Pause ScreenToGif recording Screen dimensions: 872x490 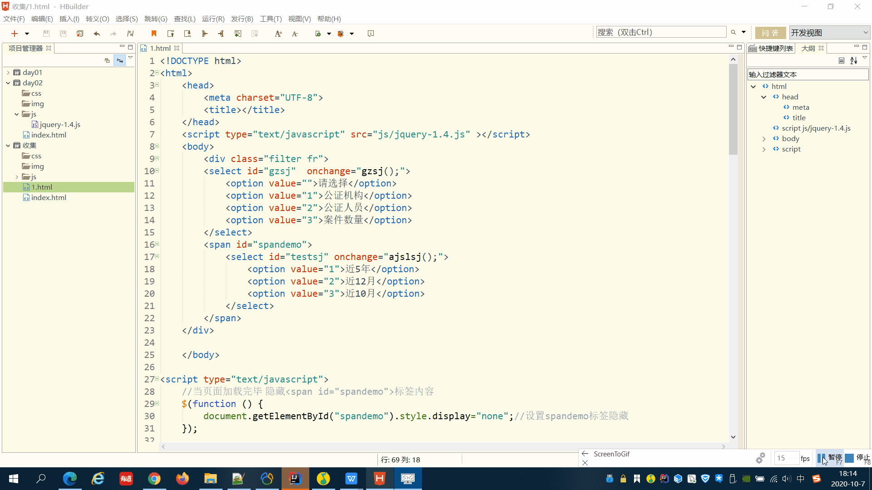(x=829, y=458)
